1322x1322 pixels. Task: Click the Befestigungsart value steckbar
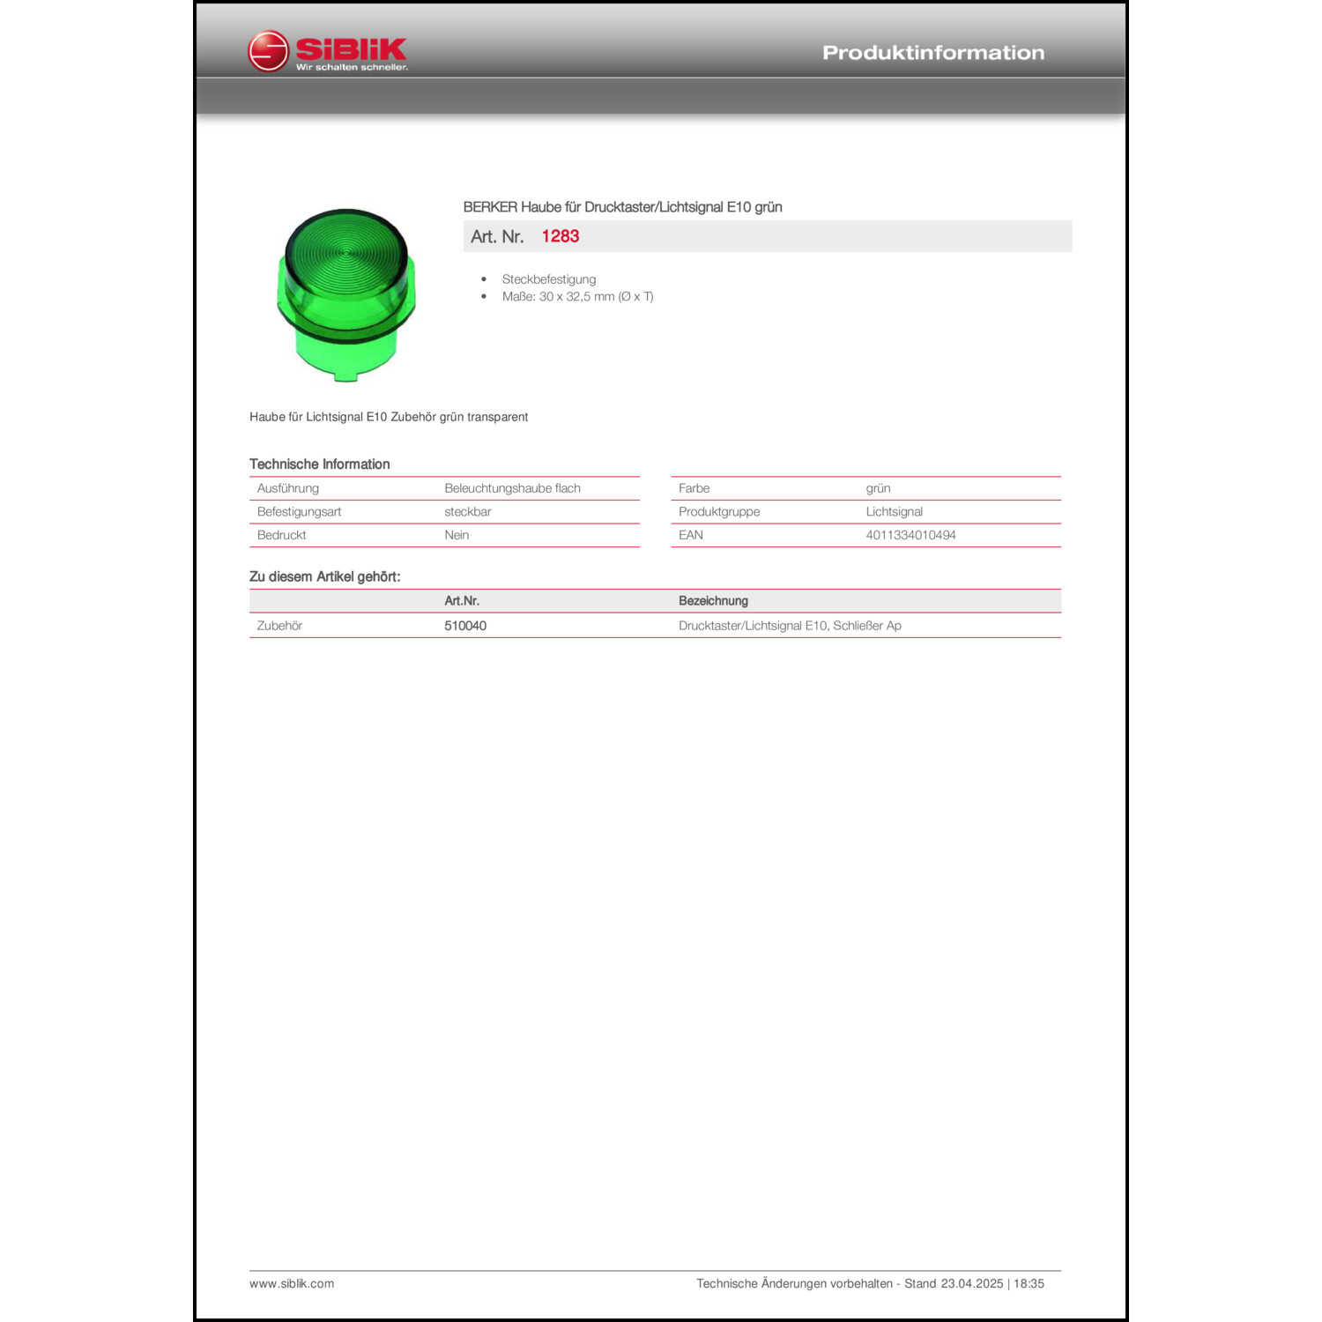click(467, 512)
